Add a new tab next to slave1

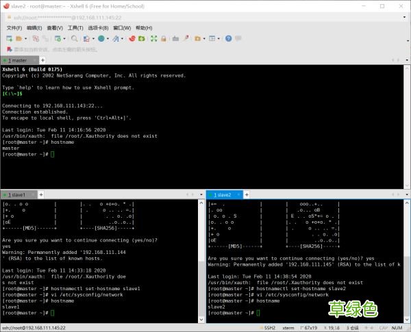click(41, 194)
